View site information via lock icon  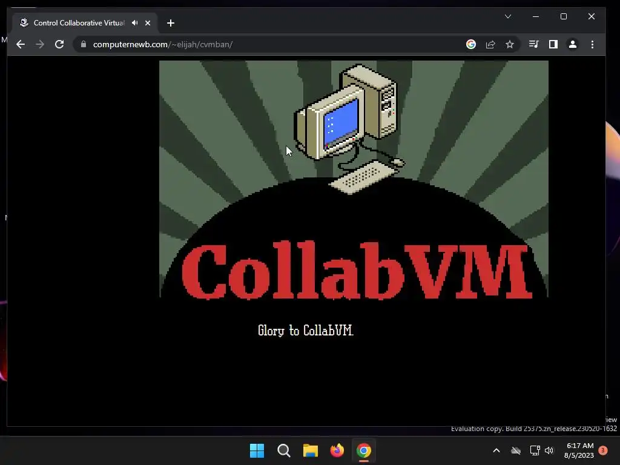(x=84, y=44)
